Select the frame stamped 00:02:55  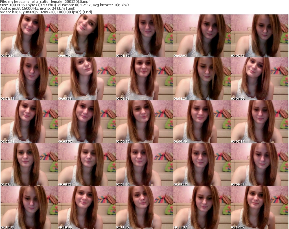click(x=29, y=79)
